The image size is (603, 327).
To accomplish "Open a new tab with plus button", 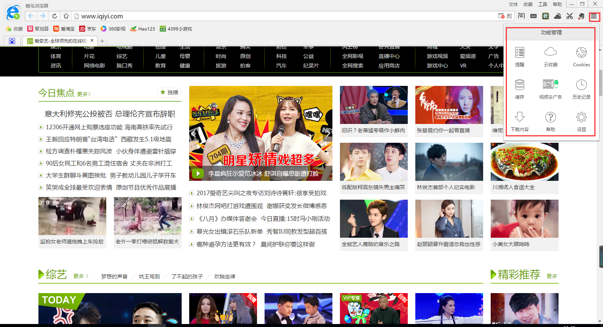I will pos(102,41).
